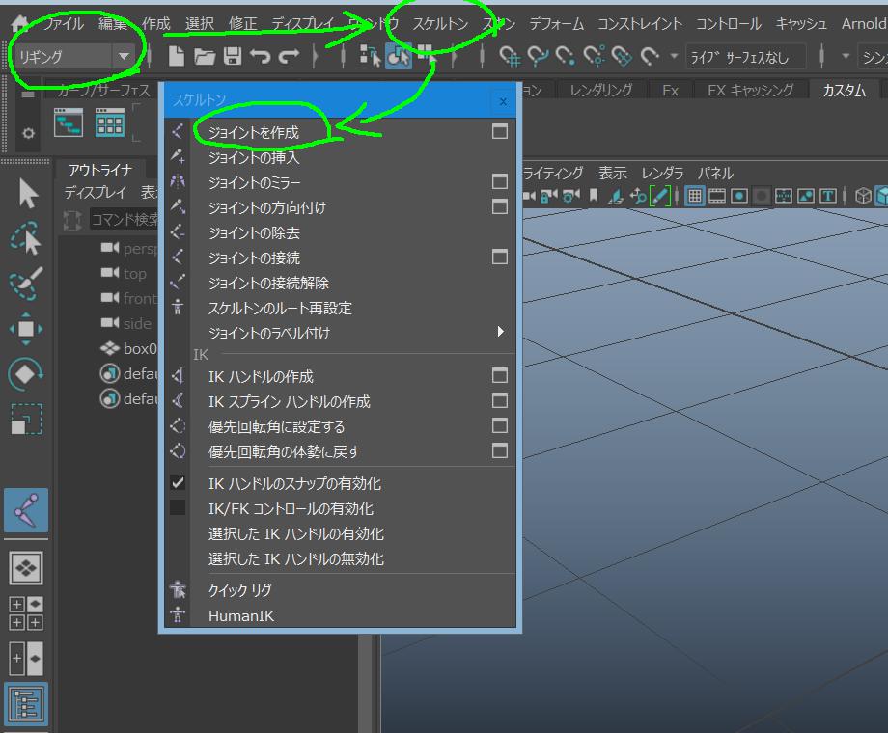Open viewport ライティング menu

553,173
